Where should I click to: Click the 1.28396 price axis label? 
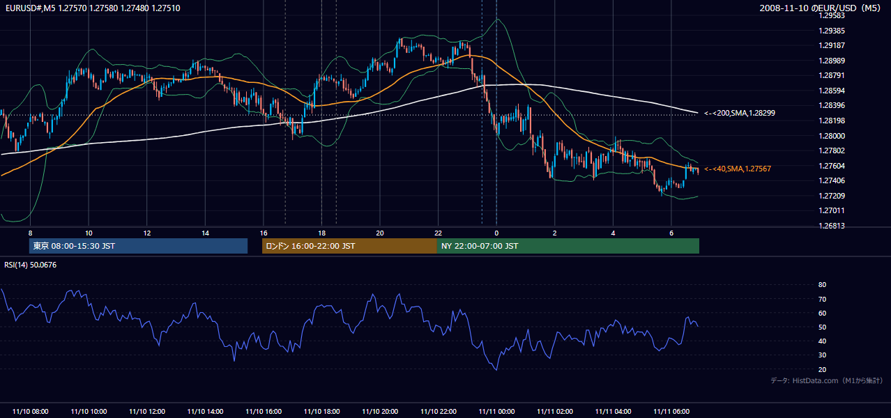click(832, 105)
